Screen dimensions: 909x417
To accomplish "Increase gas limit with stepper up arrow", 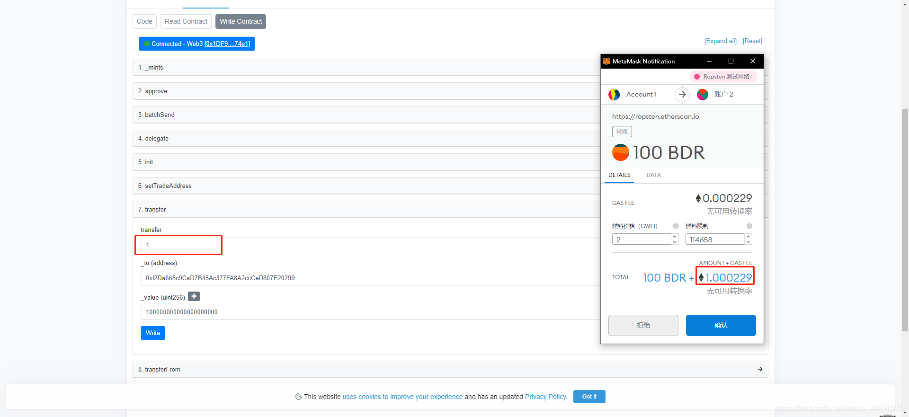I will tap(749, 237).
